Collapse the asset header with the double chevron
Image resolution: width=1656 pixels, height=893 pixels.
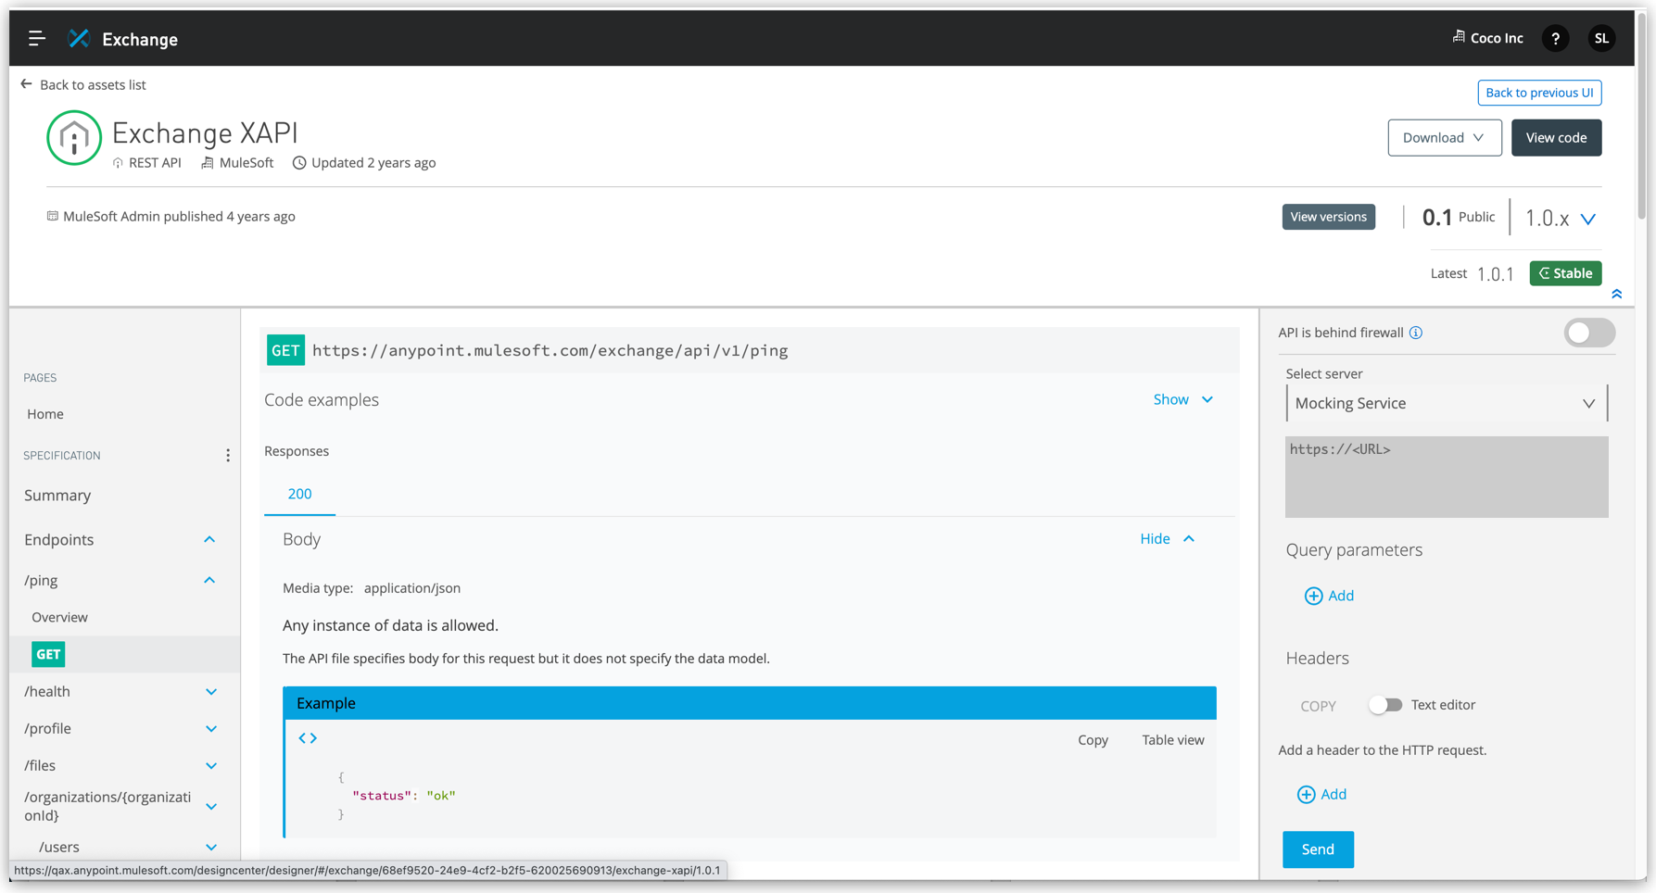click(x=1617, y=293)
